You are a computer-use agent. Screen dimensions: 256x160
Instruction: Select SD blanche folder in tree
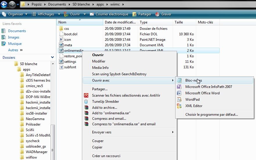pos(28,64)
